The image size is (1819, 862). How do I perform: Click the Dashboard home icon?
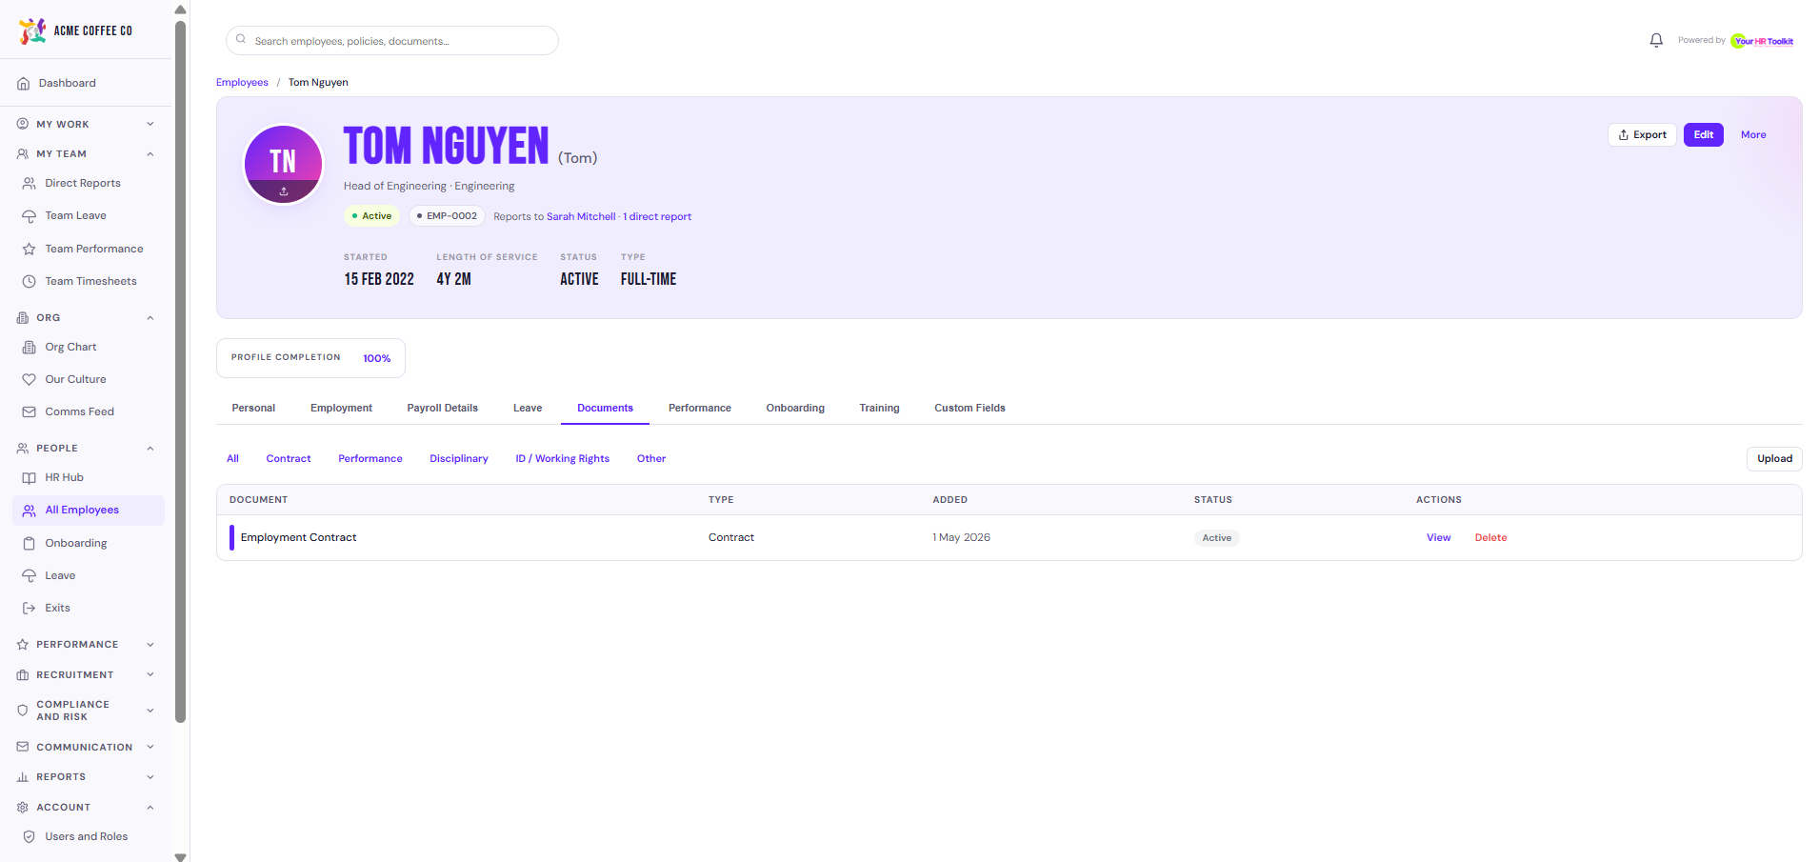[x=23, y=84]
